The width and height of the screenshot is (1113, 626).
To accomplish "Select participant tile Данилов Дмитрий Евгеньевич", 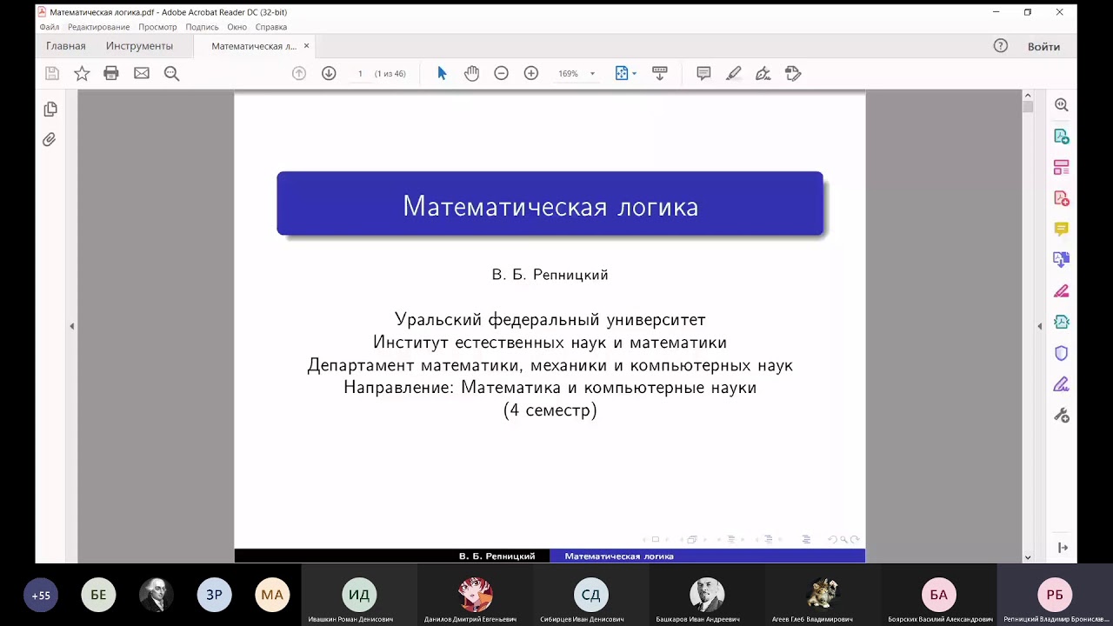I will click(x=476, y=596).
